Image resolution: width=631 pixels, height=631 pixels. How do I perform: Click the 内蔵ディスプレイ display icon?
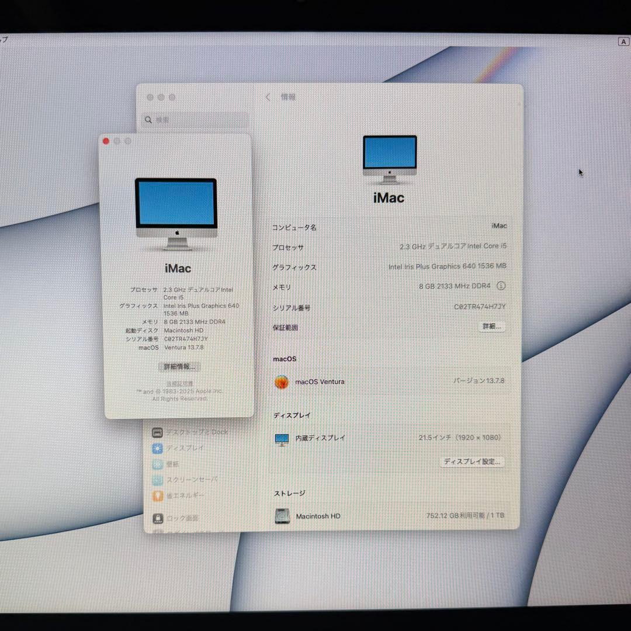pyautogui.click(x=282, y=438)
